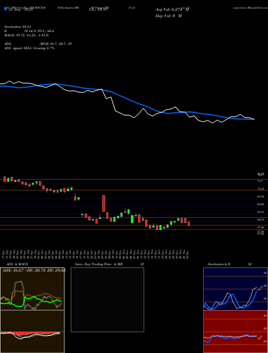
Task: Click the 'Day Vol: 0 M' text
Action: pos(168,16)
